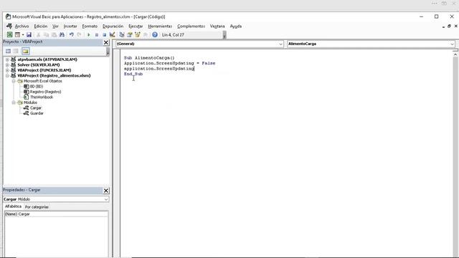Open the Archivo menu
This screenshot has height=258, width=459.
pyautogui.click(x=22, y=27)
